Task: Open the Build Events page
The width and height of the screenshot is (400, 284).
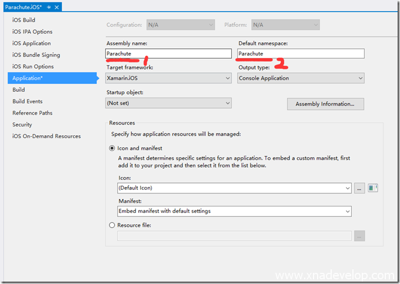Action: click(27, 101)
